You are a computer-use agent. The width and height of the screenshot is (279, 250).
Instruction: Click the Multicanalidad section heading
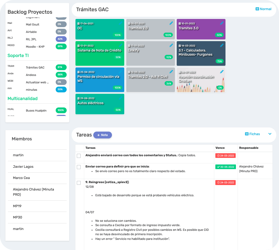pyautogui.click(x=22, y=98)
